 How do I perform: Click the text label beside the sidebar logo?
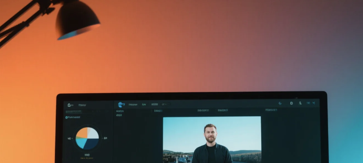(82, 105)
